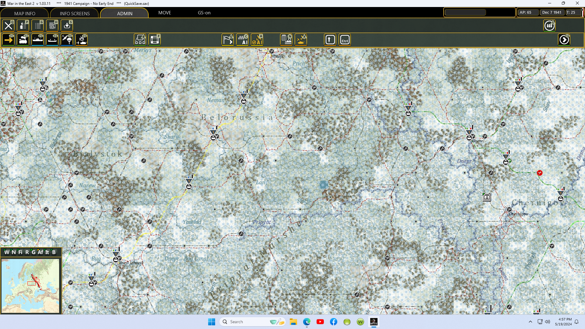Select Naval transport ship icon (F3)
Image resolution: width=585 pixels, height=329 pixels.
coord(38,40)
